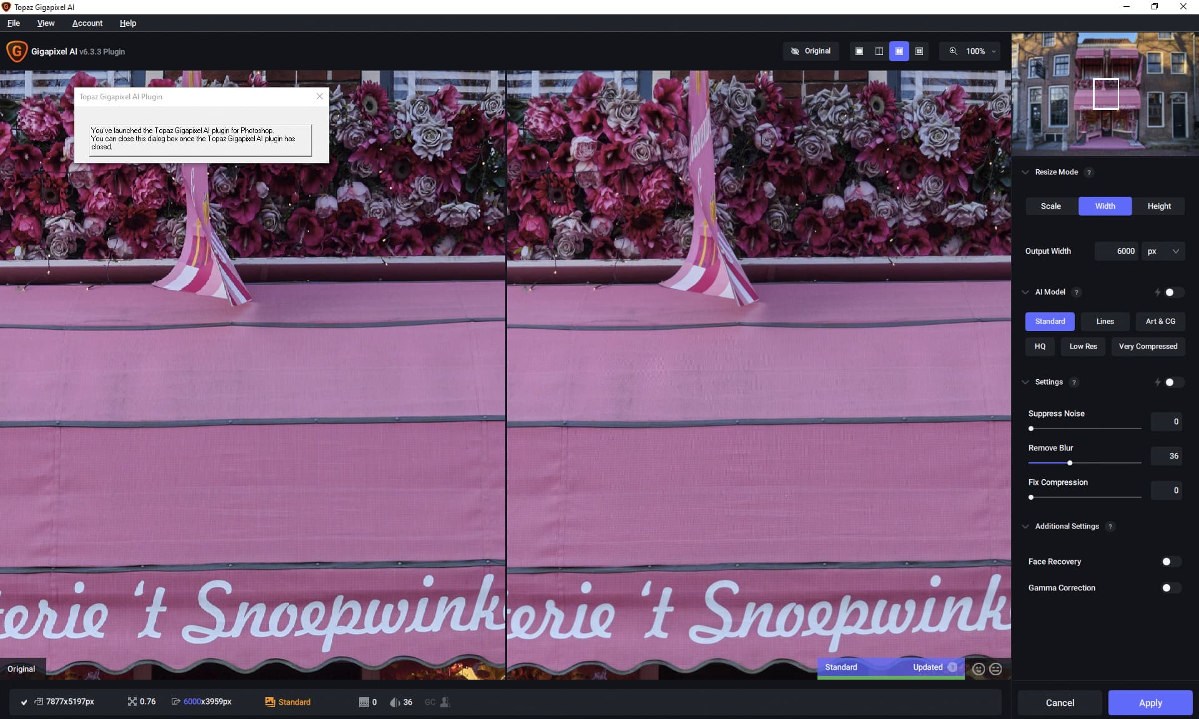Open the output width unit dropdown
Image resolution: width=1199 pixels, height=719 pixels.
click(x=1163, y=251)
